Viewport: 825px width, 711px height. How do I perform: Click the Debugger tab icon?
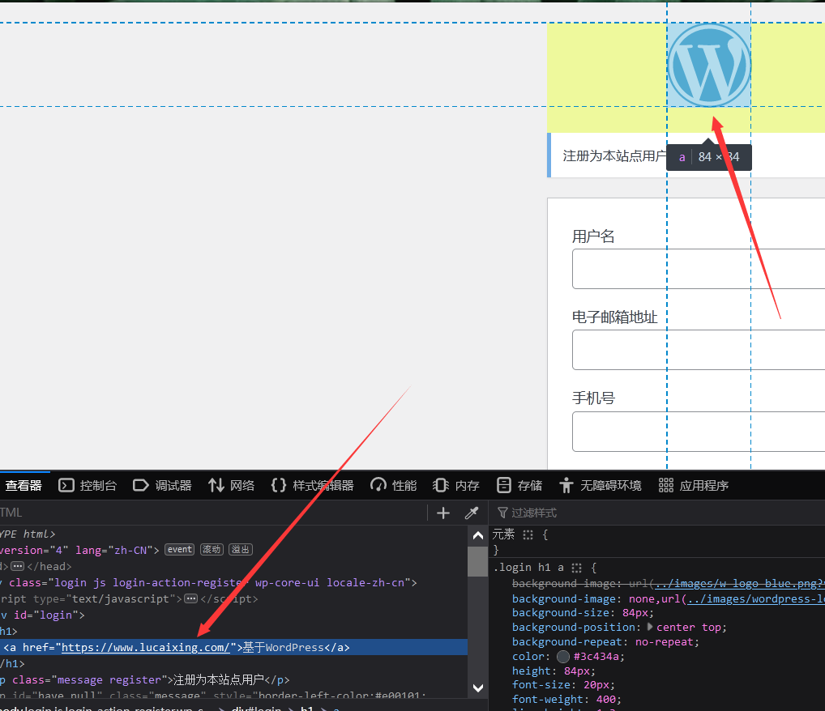140,485
